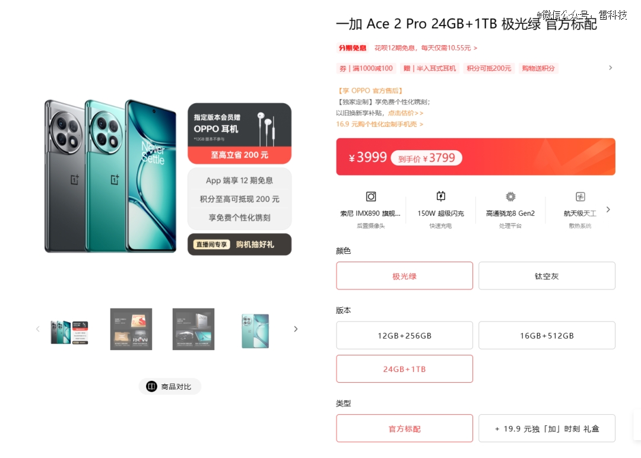Open 16.9元购个性化定制手机壳 link
Screen dimensions: 641x458
click(x=379, y=124)
